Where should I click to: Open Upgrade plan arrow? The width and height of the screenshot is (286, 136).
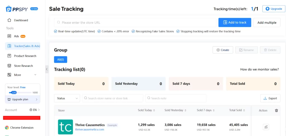[37, 99]
